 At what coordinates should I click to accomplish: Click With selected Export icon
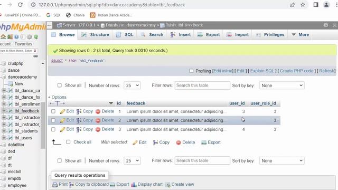204,142
